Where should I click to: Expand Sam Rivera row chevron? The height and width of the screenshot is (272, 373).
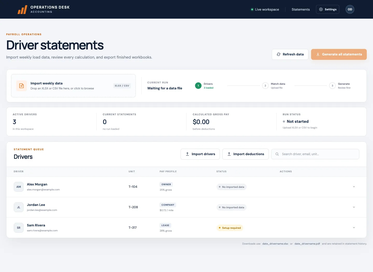354,228
